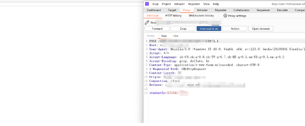Click the studentNo parameter in request body
The height and width of the screenshot is (126, 305).
click(168, 93)
